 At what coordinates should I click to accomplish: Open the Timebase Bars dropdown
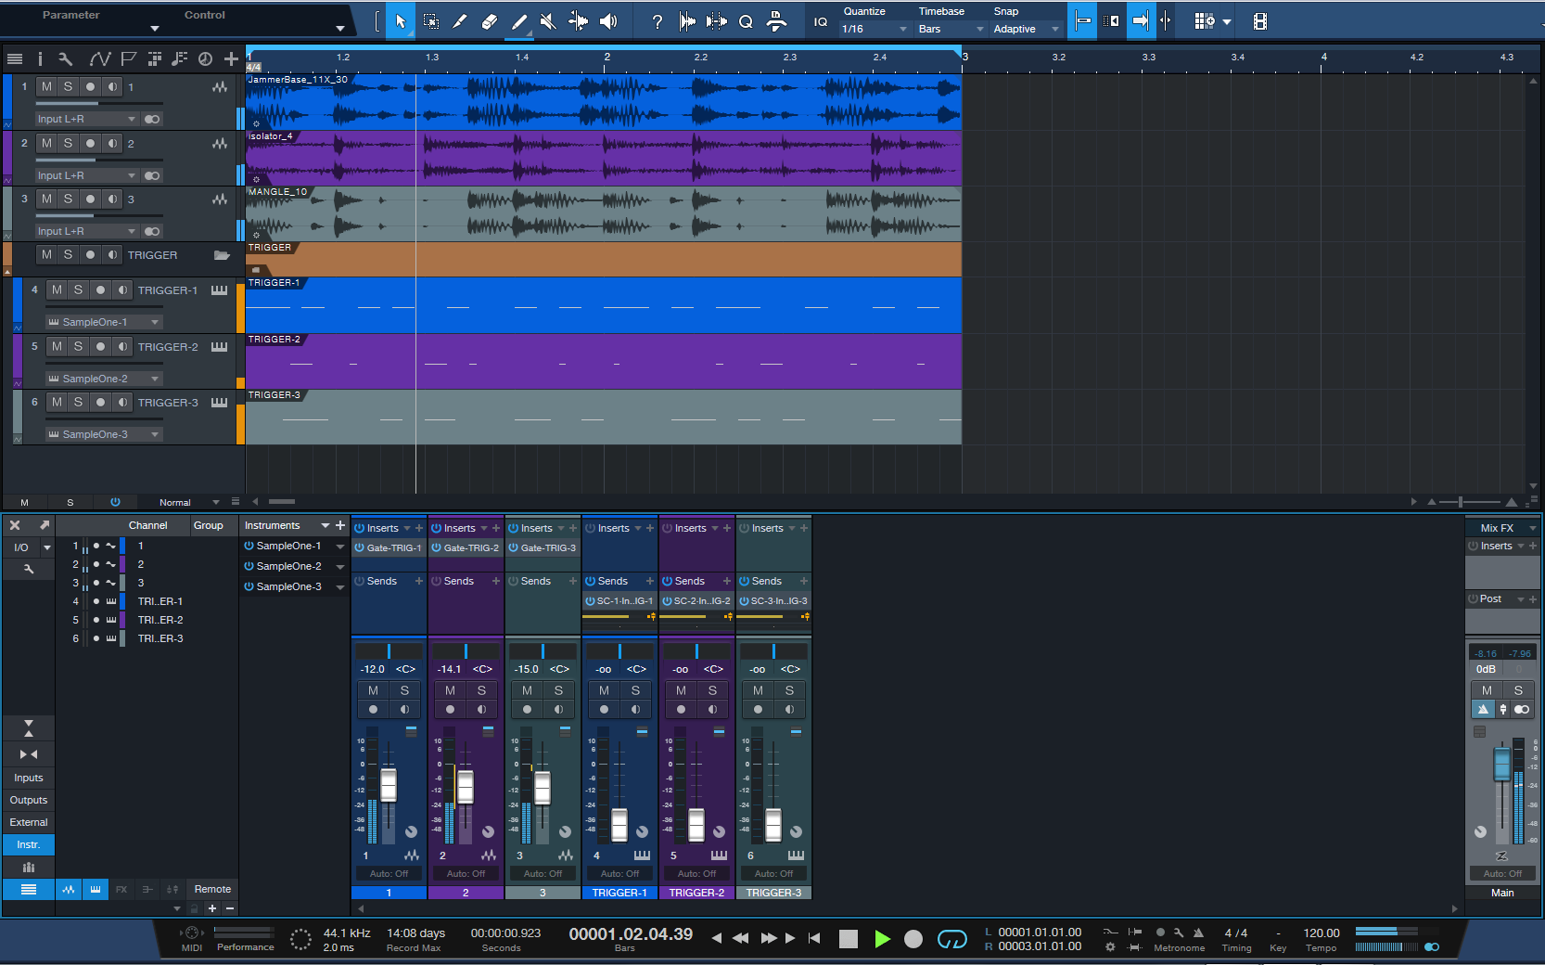(951, 29)
